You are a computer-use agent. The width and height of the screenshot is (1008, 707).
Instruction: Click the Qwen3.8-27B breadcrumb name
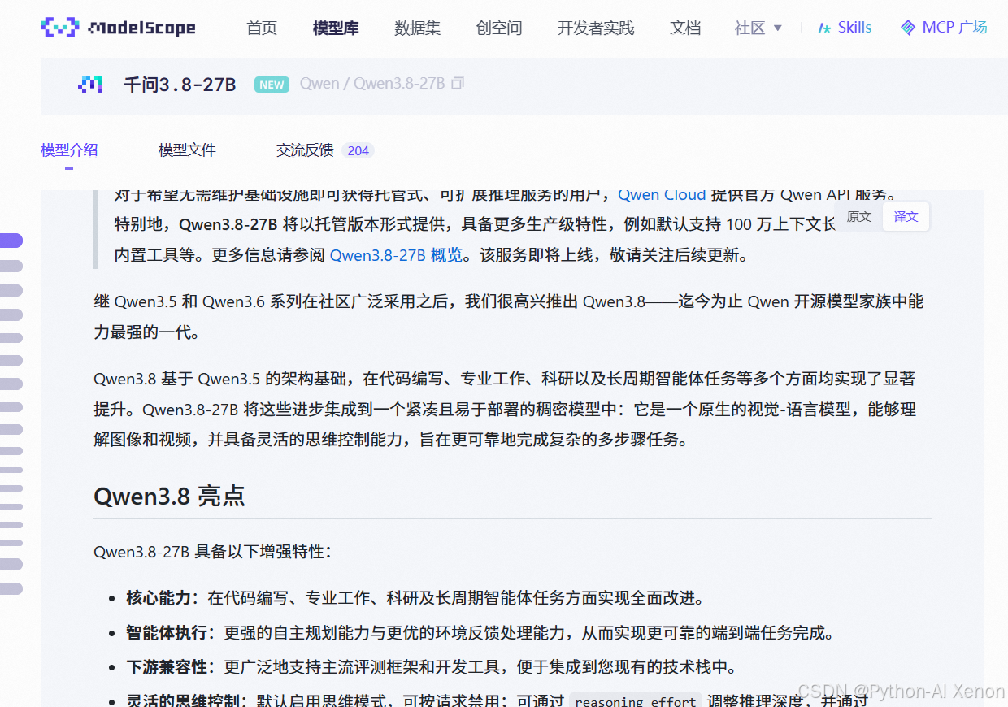pyautogui.click(x=399, y=83)
